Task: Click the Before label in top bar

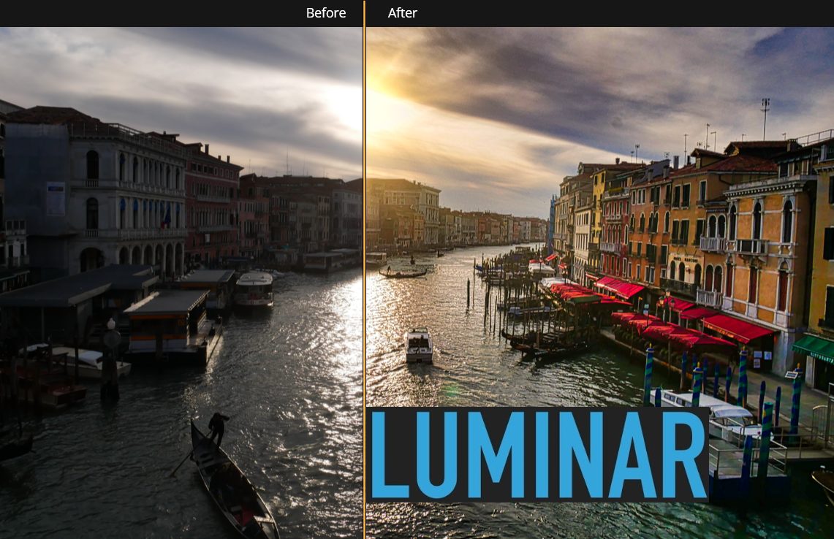Action: [x=325, y=13]
